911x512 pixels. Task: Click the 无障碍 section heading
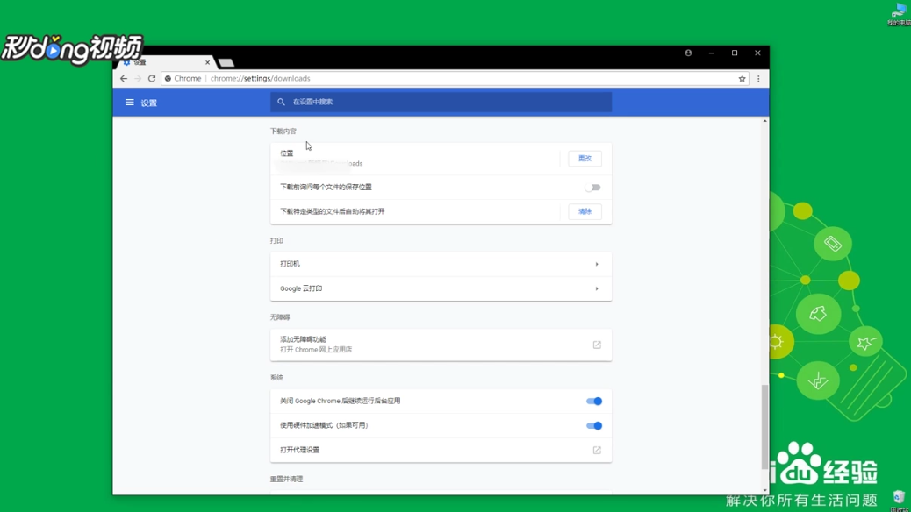click(x=279, y=317)
